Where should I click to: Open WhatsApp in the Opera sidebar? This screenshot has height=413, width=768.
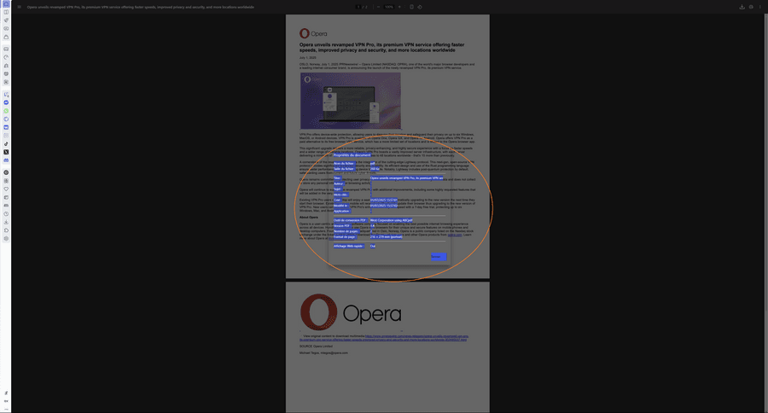click(6, 111)
